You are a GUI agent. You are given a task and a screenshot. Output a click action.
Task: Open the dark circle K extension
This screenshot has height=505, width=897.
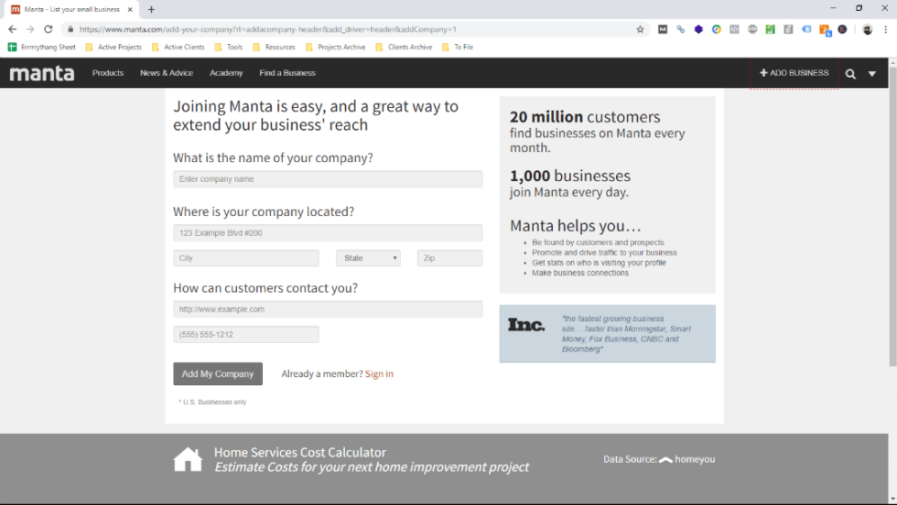843,29
